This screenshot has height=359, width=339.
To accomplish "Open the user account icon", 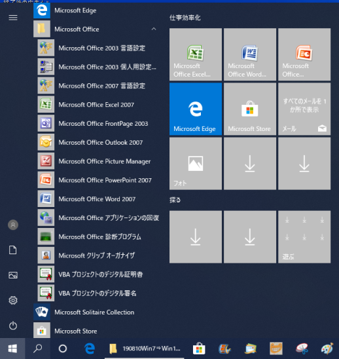I will click(x=13, y=225).
